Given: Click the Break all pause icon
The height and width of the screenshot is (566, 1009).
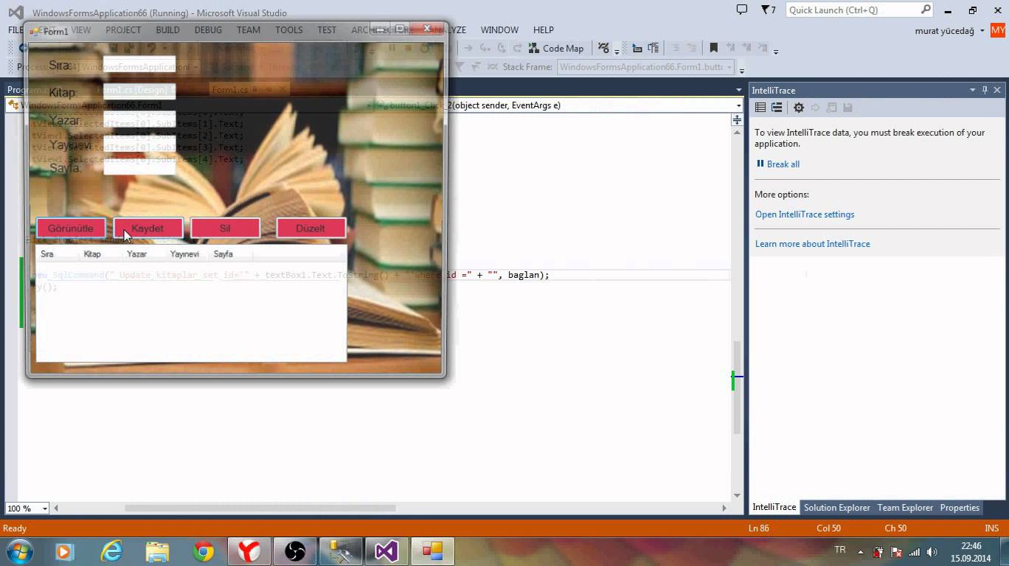Looking at the screenshot, I should click(760, 164).
